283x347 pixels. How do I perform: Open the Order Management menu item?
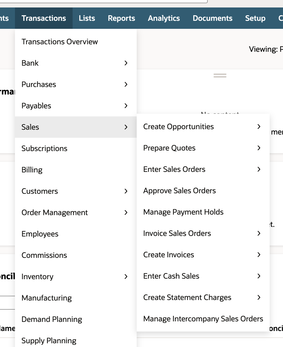click(x=76, y=212)
